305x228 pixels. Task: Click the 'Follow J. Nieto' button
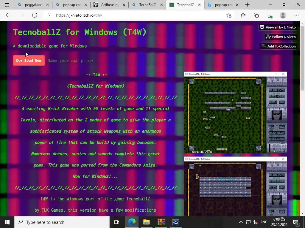(x=281, y=37)
